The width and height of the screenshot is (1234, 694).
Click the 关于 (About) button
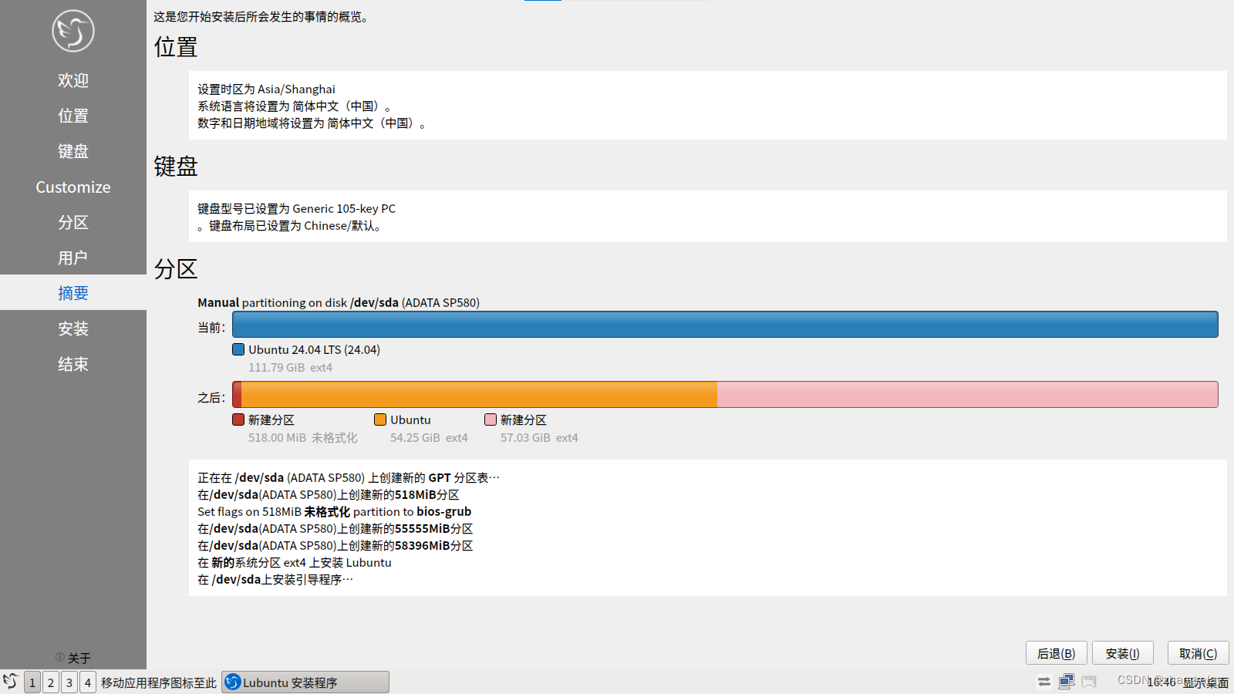pyautogui.click(x=73, y=658)
